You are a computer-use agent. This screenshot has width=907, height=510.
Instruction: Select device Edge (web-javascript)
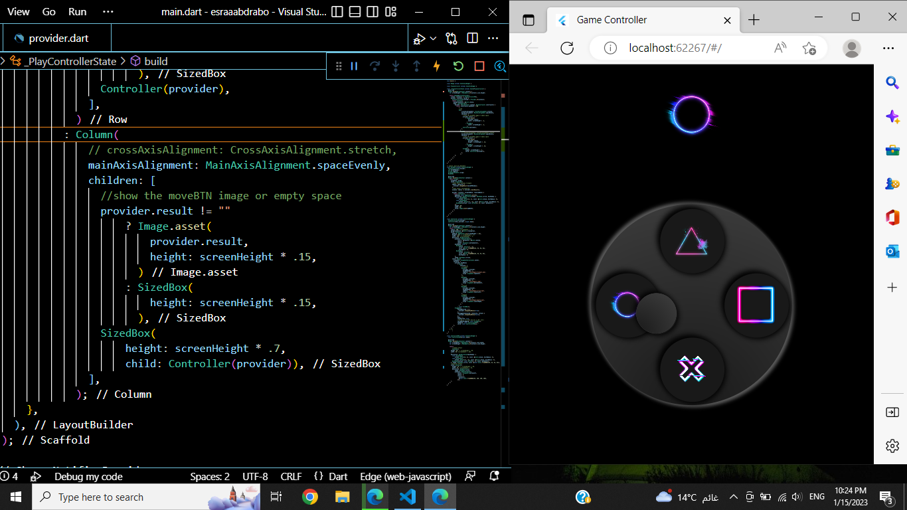(406, 476)
